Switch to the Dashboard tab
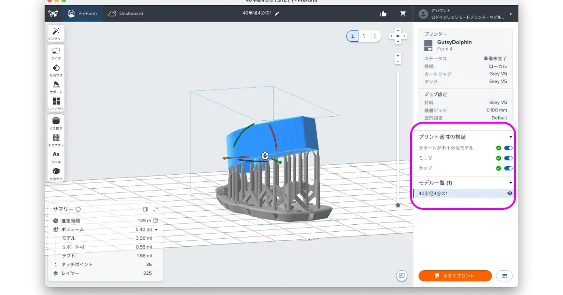The width and height of the screenshot is (563, 295). [126, 14]
